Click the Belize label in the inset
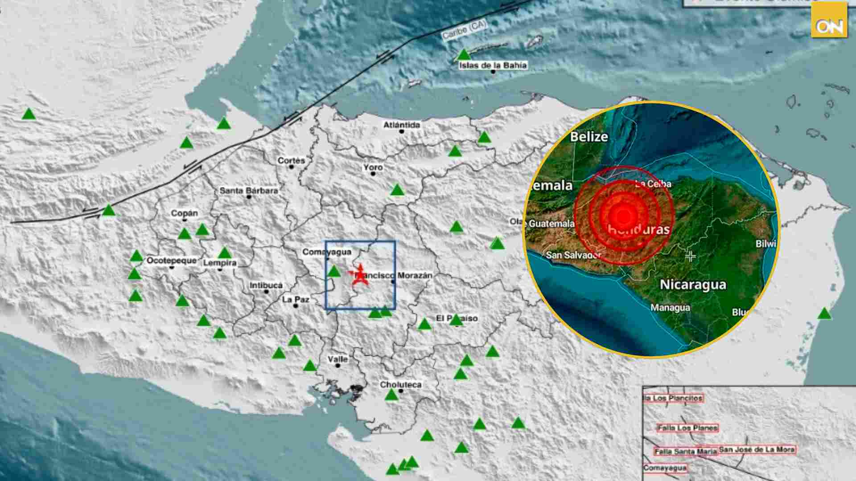This screenshot has width=856, height=481. pos(589,137)
